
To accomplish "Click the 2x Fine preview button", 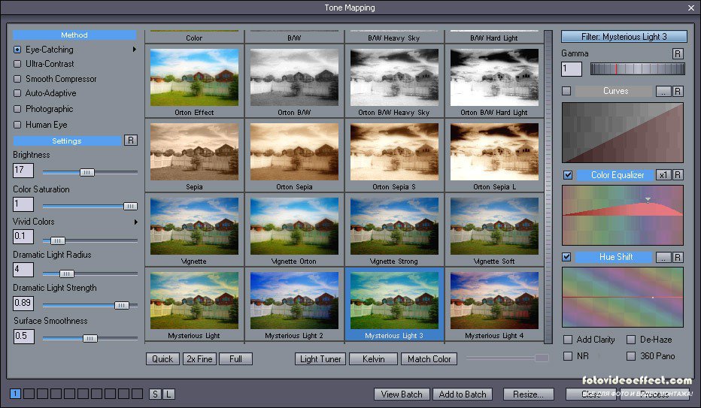I will coord(199,359).
